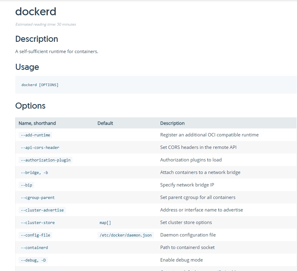This screenshot has height=271, width=297.
Task: Select the --bip option name
Action: (27, 185)
